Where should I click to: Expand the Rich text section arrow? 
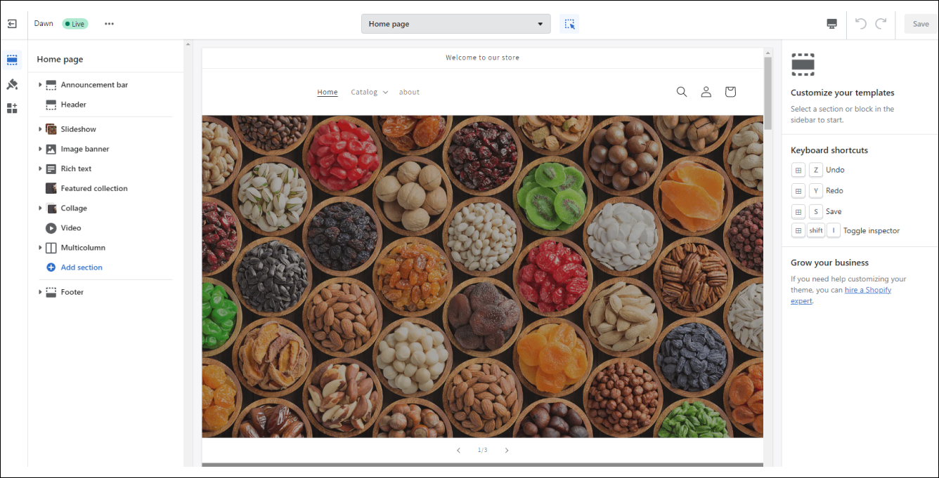tap(40, 168)
